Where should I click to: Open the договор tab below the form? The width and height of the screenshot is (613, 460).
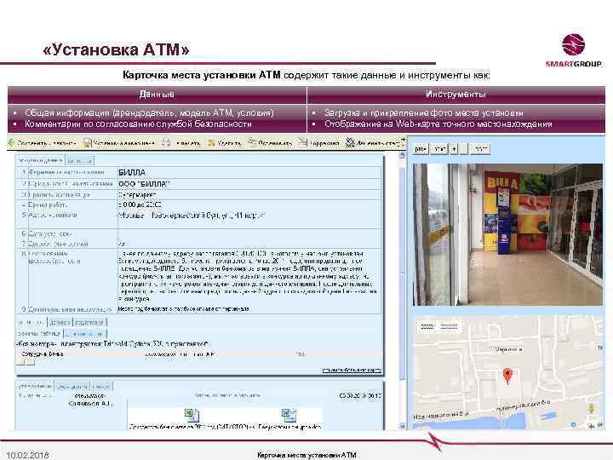60,322
